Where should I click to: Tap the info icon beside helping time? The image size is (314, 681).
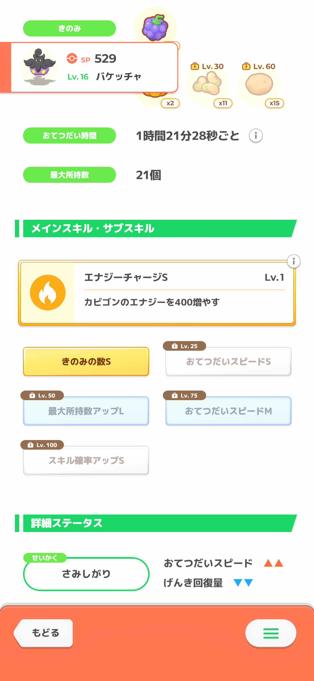coord(256,136)
